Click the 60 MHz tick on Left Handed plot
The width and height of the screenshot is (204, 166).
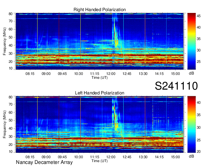pos(10,112)
